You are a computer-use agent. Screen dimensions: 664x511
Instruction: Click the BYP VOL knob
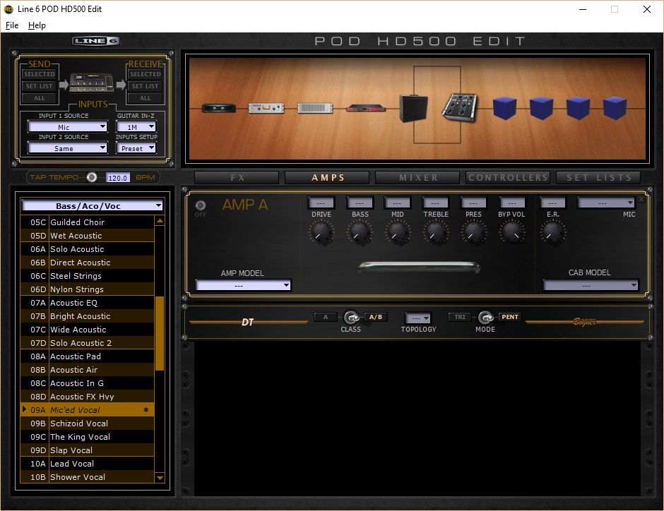(x=512, y=232)
